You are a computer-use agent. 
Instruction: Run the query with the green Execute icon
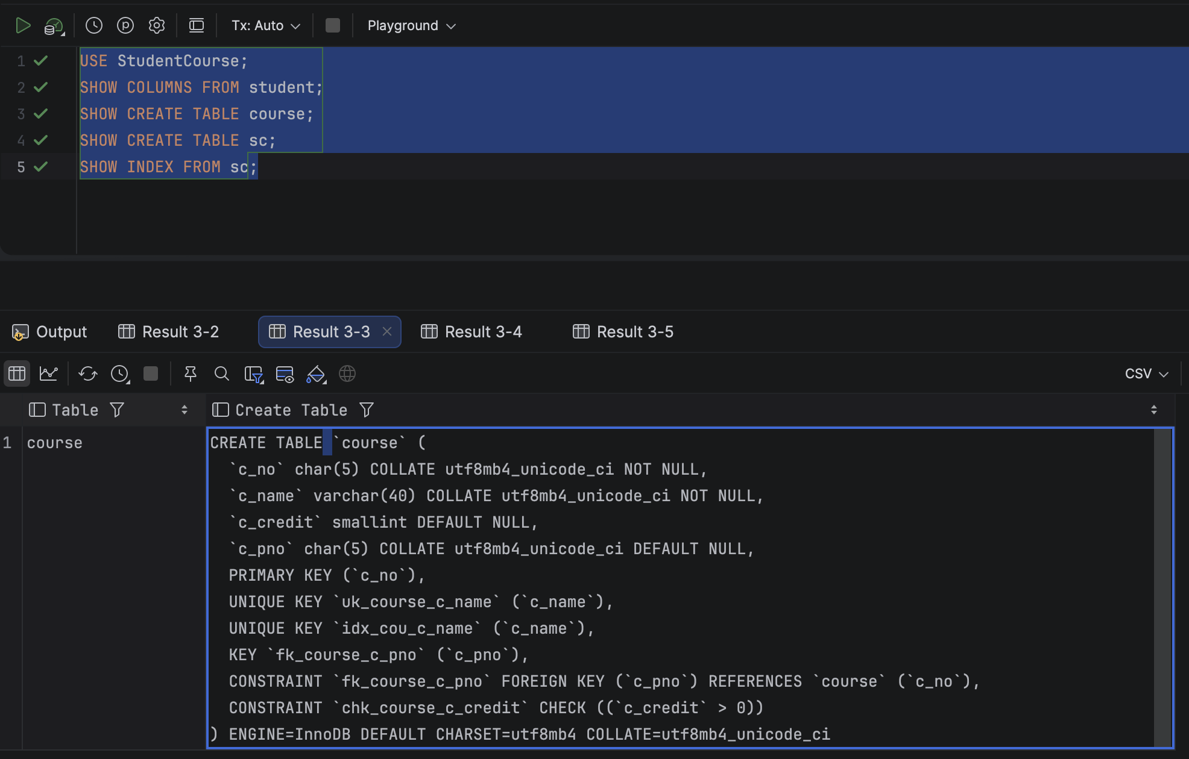pyautogui.click(x=23, y=25)
